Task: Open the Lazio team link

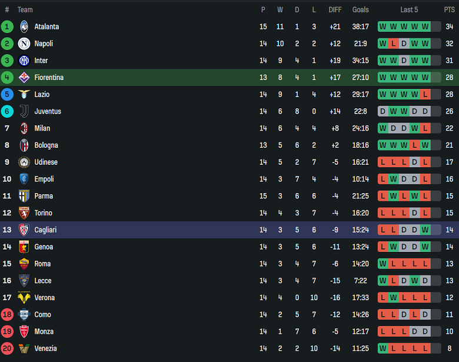Action: click(x=42, y=95)
